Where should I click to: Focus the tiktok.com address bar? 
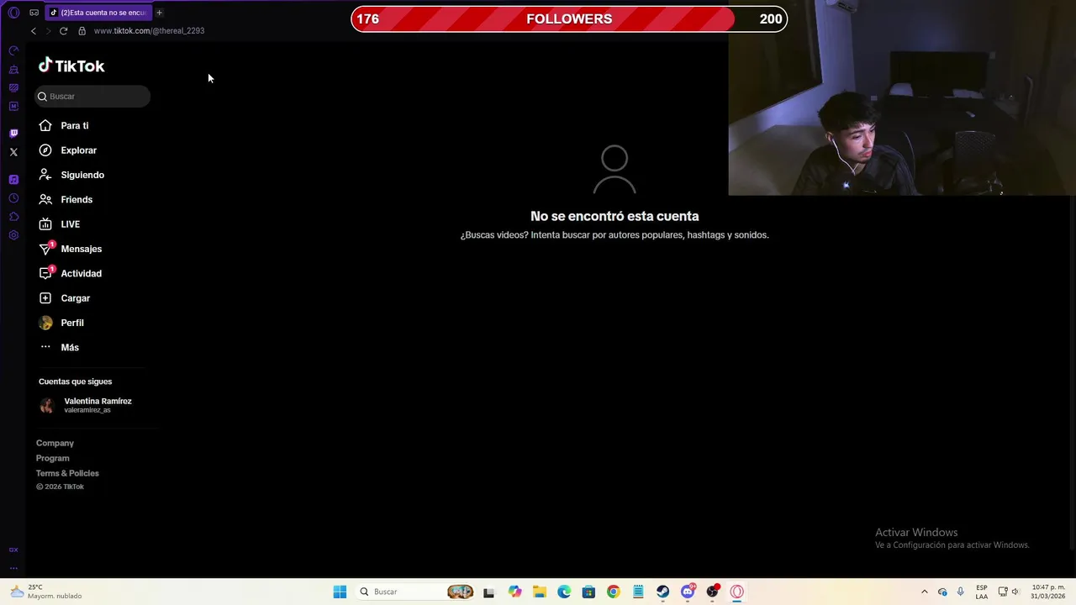pos(149,31)
